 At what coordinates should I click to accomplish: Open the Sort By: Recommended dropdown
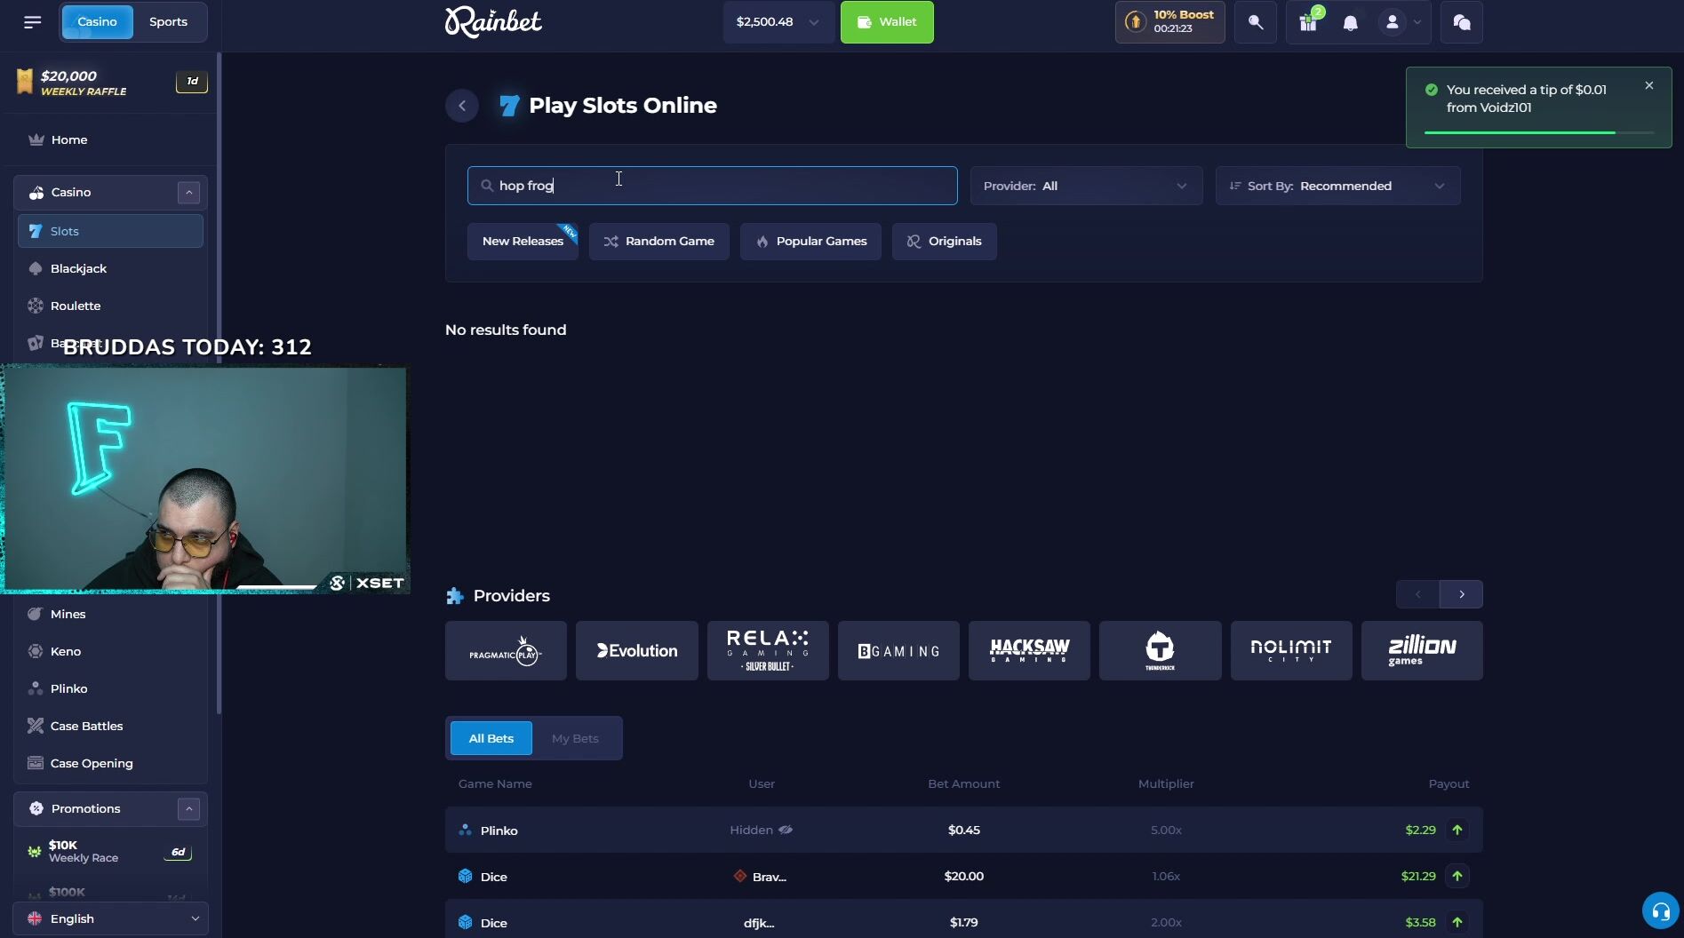(x=1337, y=186)
